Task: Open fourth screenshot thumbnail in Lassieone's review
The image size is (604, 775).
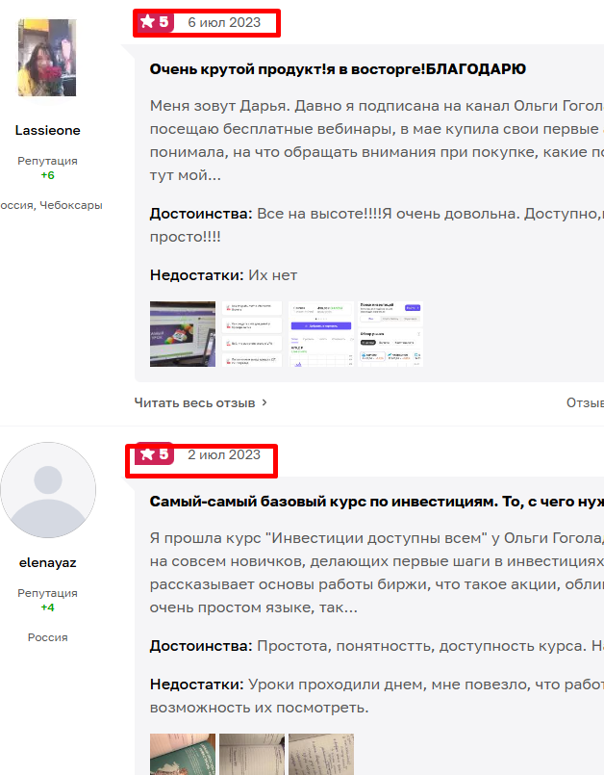Action: (390, 334)
